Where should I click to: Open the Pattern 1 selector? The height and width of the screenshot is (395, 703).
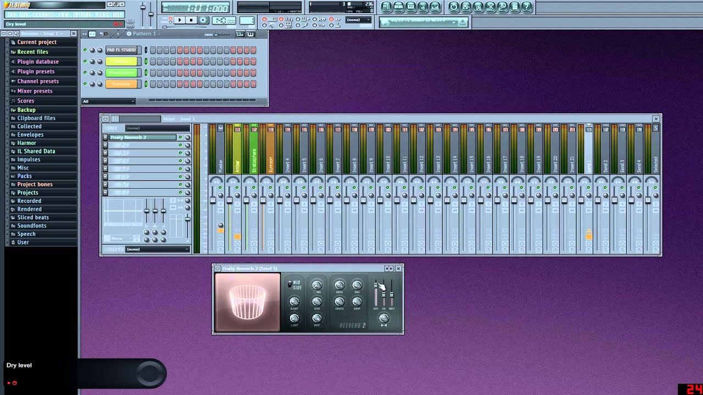[x=144, y=34]
